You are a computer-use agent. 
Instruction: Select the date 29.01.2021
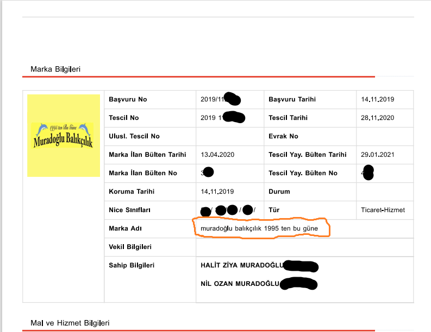pos(377,155)
